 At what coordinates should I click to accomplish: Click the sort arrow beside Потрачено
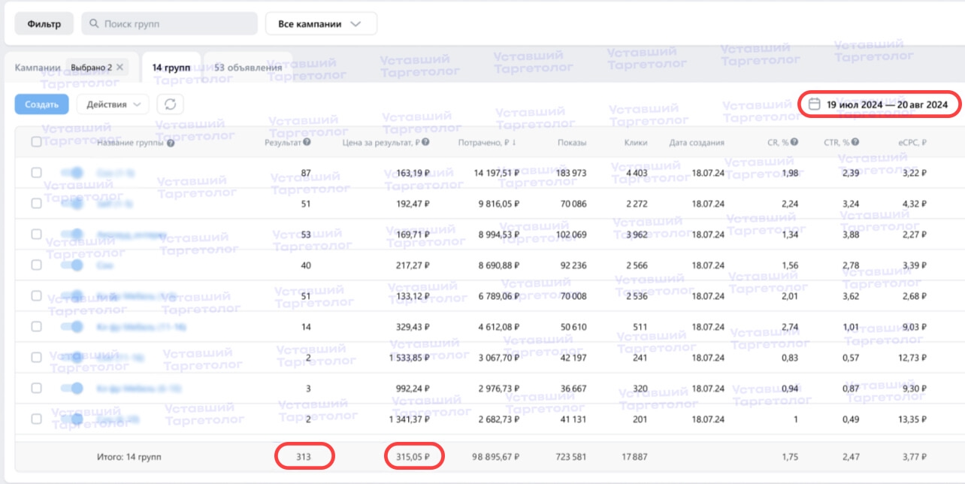point(513,142)
